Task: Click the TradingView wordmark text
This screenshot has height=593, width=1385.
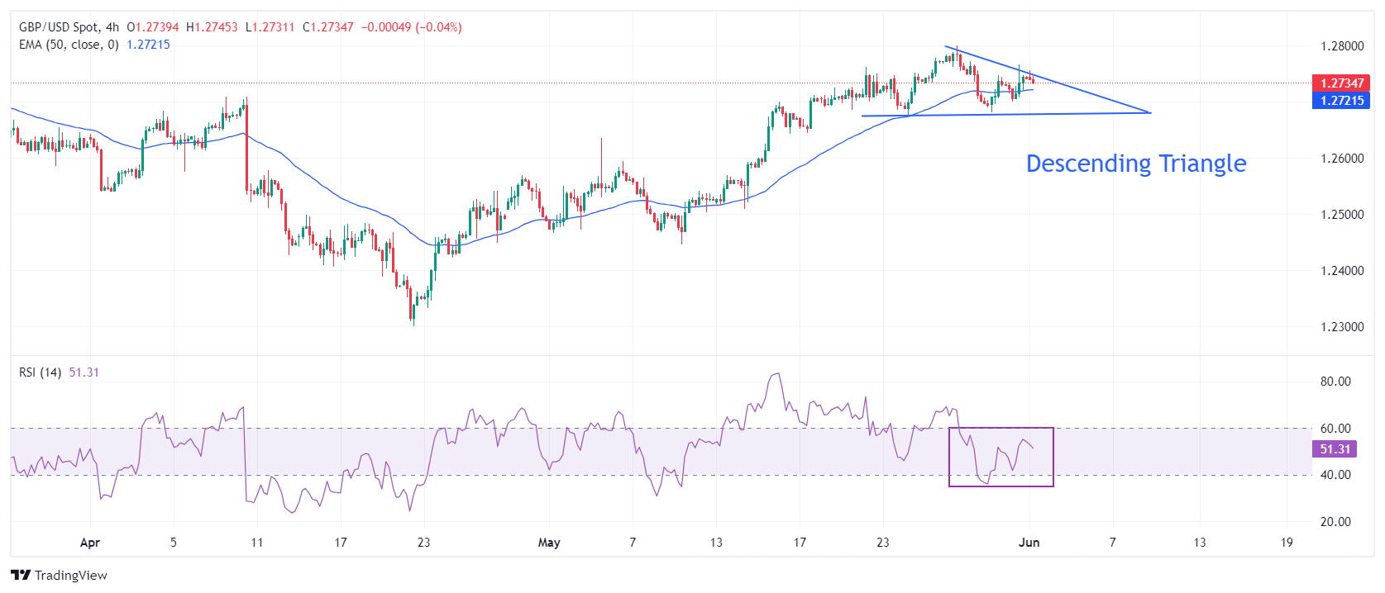Action: point(71,576)
